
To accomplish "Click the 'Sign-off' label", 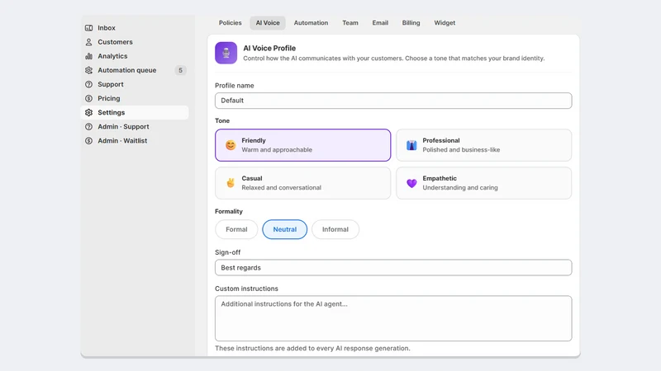I will tap(228, 252).
